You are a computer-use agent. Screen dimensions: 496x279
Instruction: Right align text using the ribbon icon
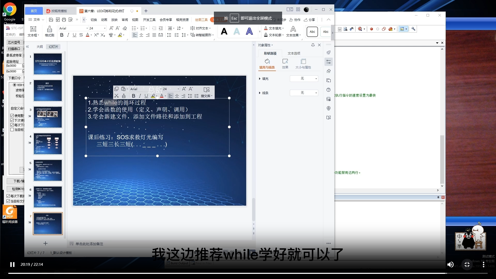click(148, 35)
